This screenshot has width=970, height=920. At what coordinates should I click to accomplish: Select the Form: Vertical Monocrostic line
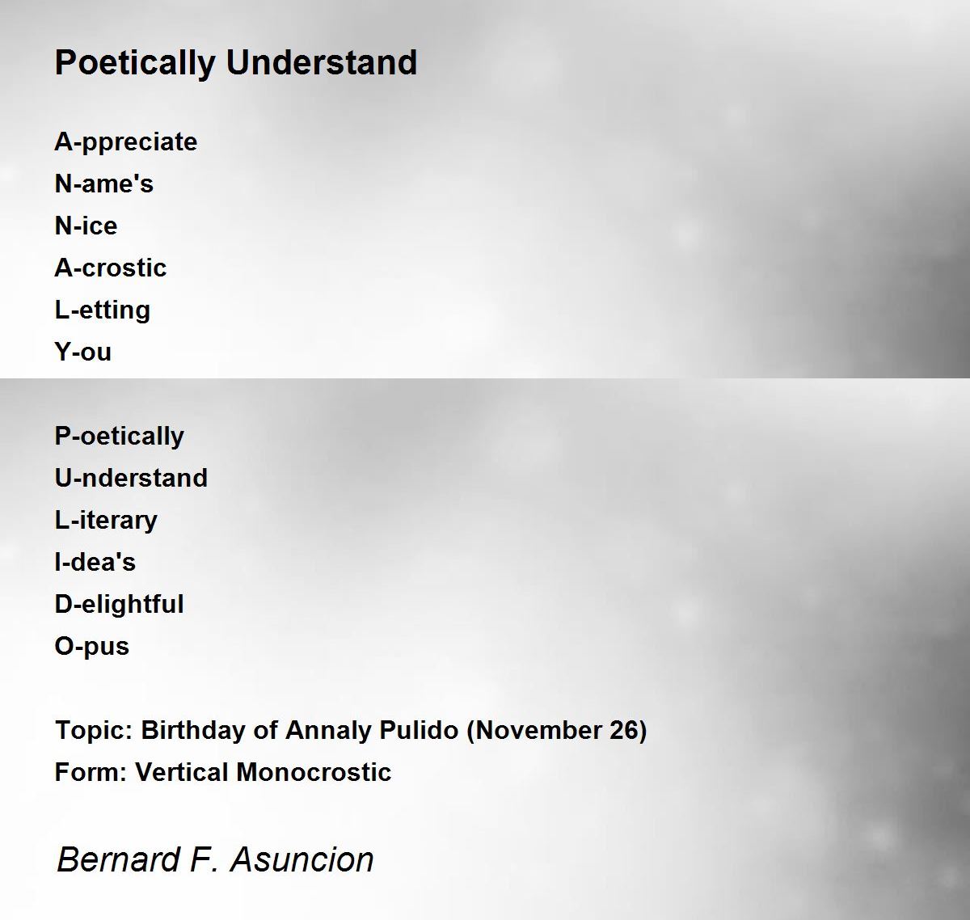[223, 772]
